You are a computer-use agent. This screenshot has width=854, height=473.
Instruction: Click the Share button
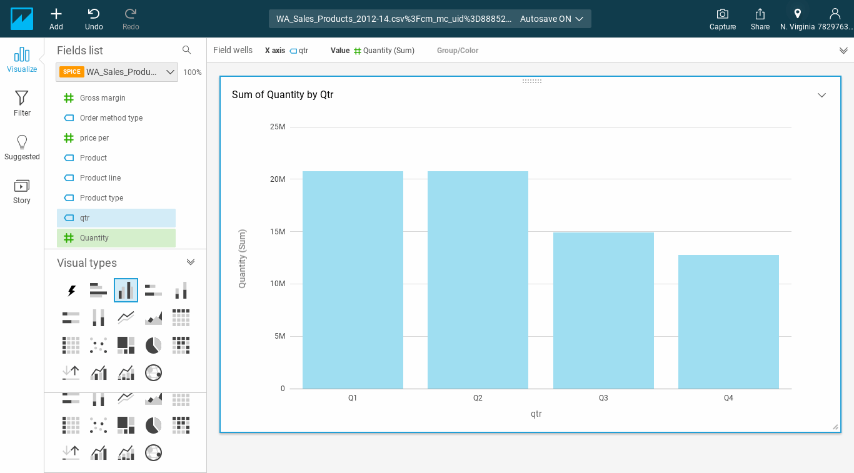[x=760, y=18]
